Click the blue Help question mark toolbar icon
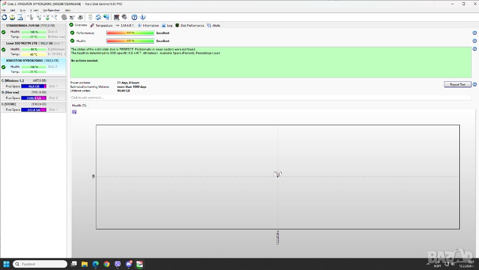The height and width of the screenshot is (270, 479). pos(135,17)
